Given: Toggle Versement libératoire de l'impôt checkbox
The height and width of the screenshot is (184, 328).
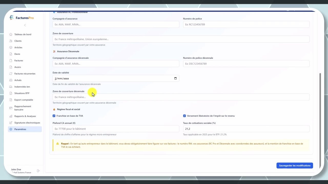Looking at the screenshot, I should point(184,116).
